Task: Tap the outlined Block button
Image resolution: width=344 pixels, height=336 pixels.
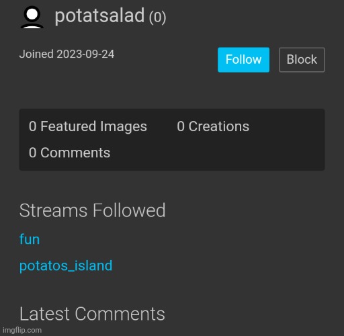Action: coord(302,60)
